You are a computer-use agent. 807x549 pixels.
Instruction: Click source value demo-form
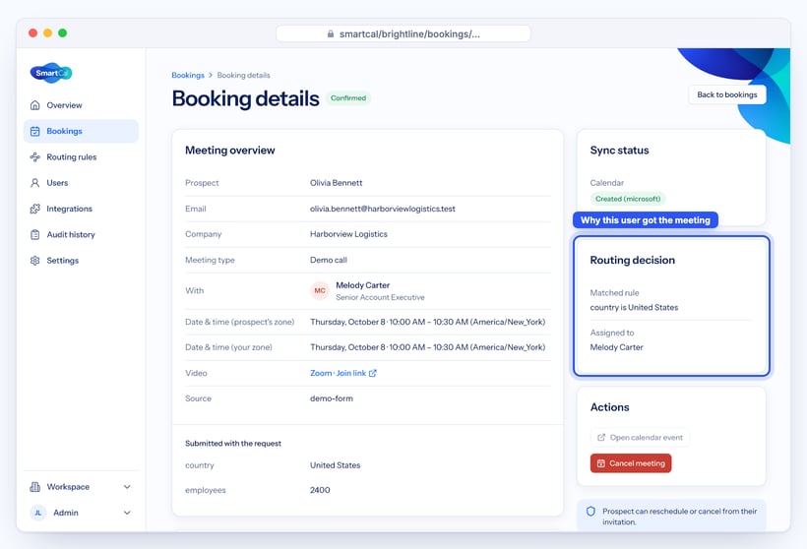click(332, 398)
